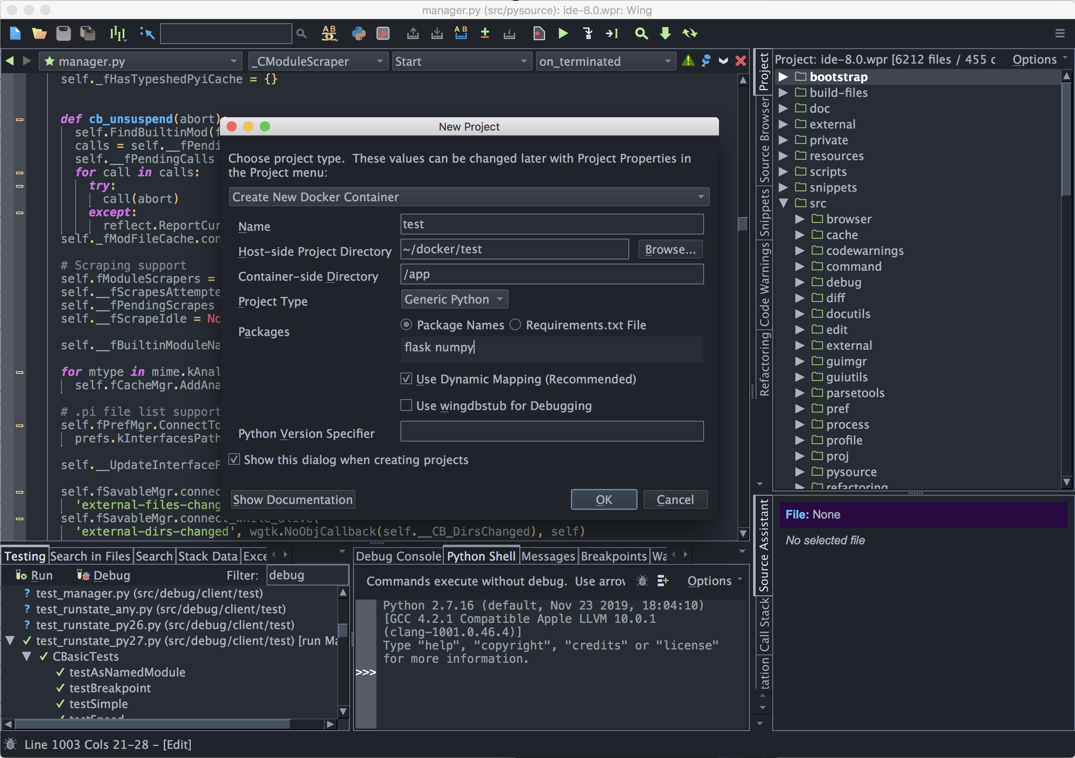Viewport: 1075px width, 758px height.
Task: Click the green magnifier search icon
Action: [x=641, y=33]
